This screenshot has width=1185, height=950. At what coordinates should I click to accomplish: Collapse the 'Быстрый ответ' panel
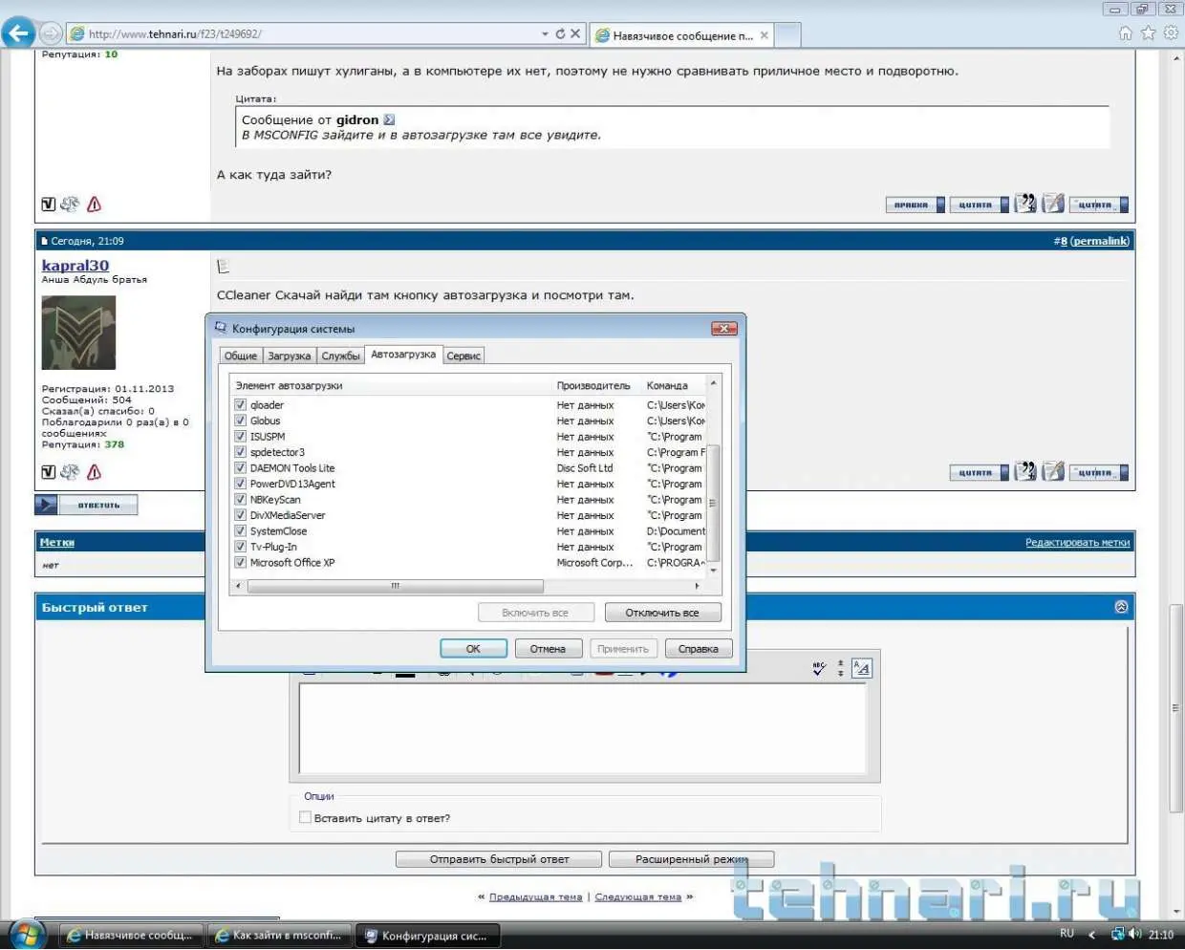point(1121,607)
